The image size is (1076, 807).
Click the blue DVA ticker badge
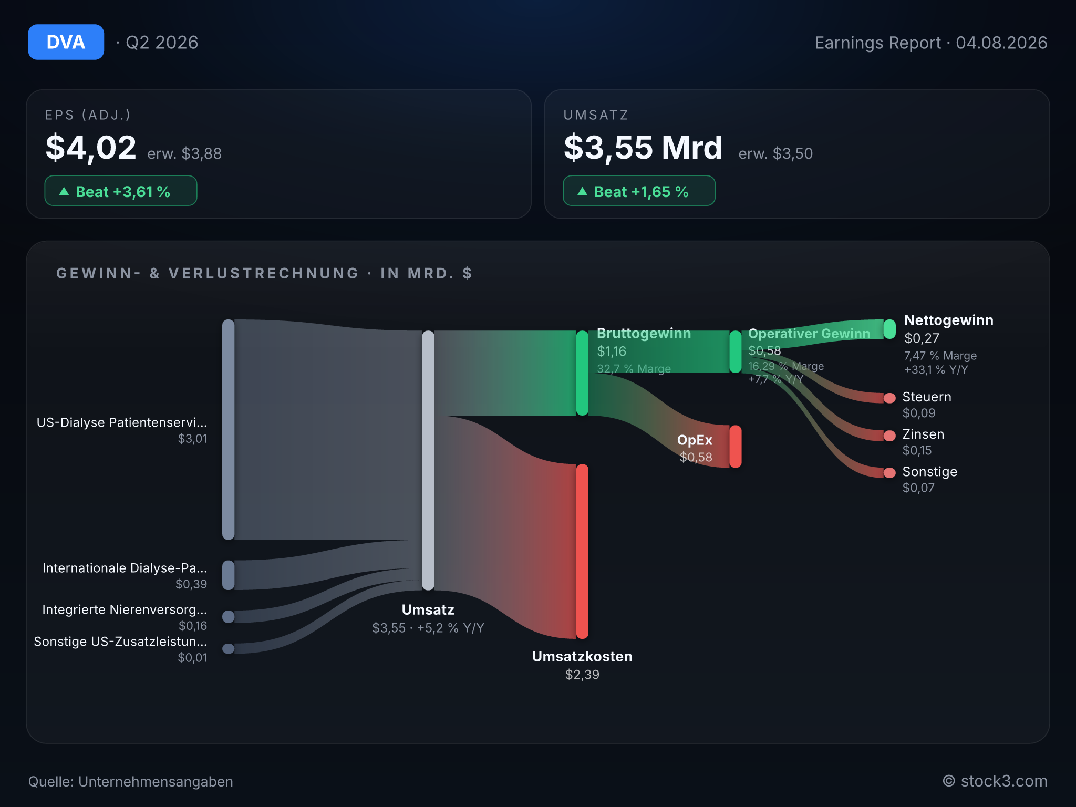[66, 42]
